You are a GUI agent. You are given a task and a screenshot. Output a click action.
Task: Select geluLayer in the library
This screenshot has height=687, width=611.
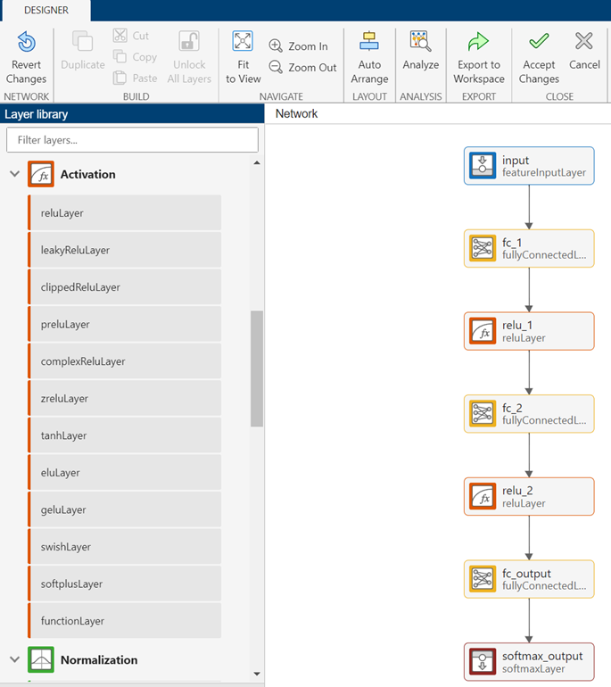click(125, 509)
